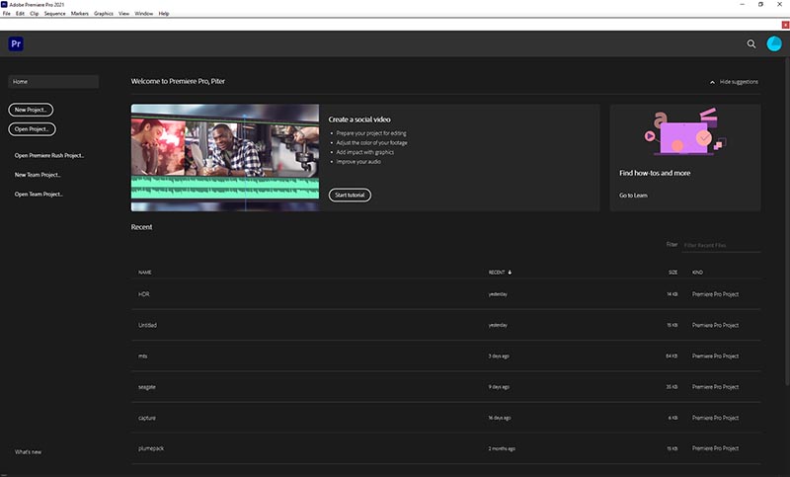This screenshot has width=790, height=477.
Task: Open the Clip menu
Action: (35, 14)
